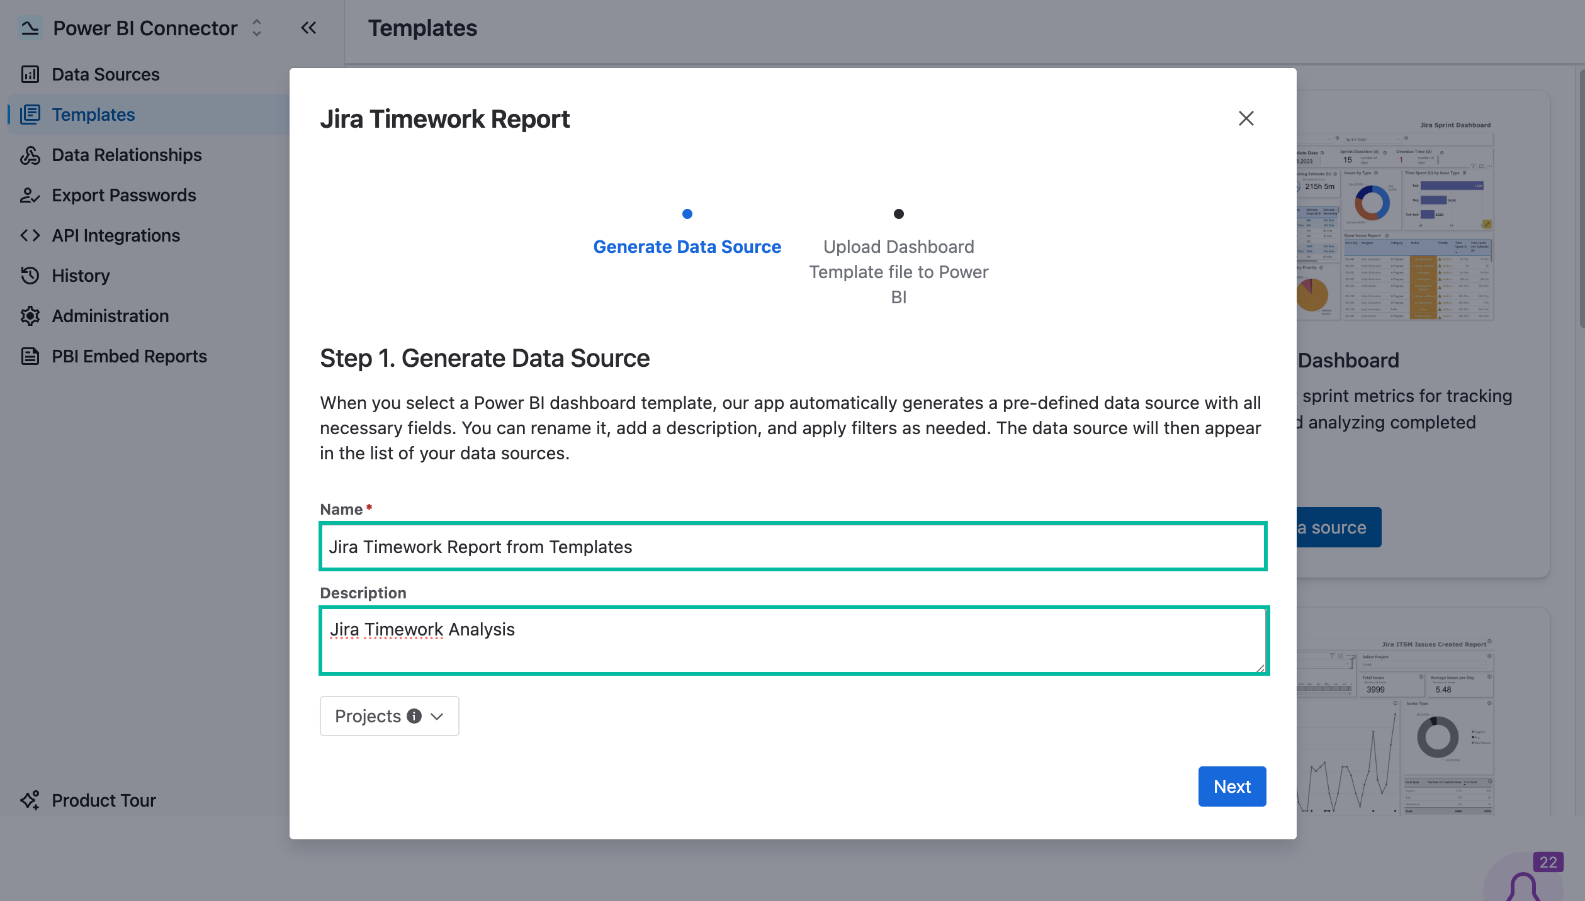Viewport: 1585px width, 901px height.
Task: Click the API Integrations code icon
Action: coord(30,235)
